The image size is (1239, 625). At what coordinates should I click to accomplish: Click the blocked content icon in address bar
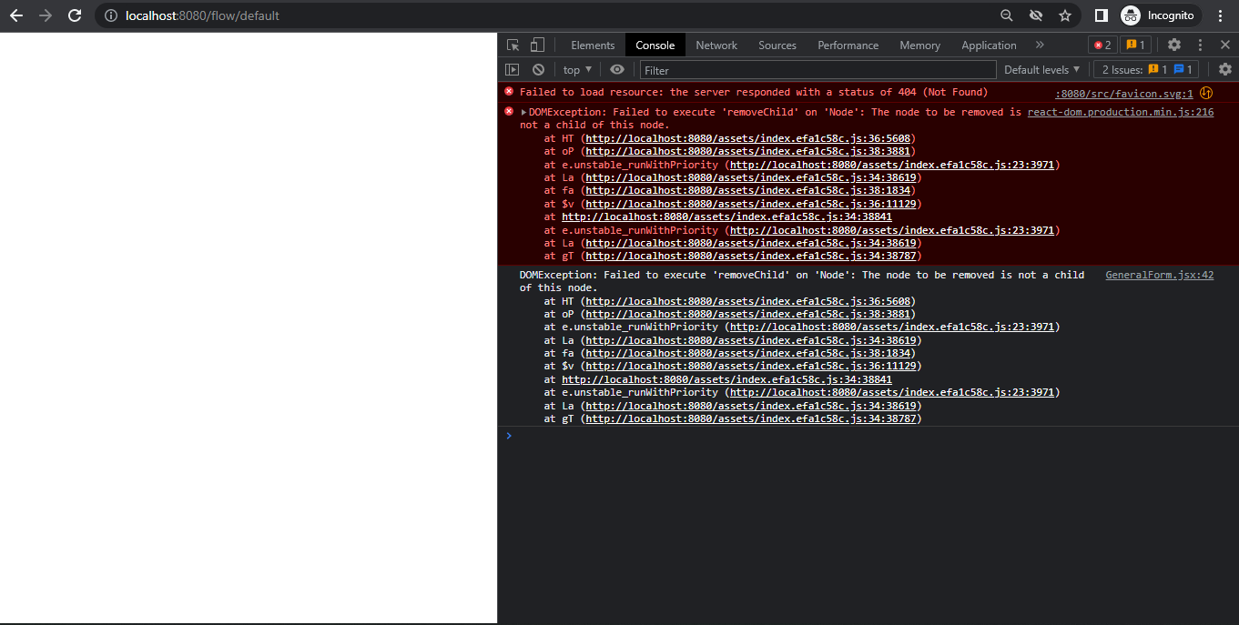pos(1036,15)
